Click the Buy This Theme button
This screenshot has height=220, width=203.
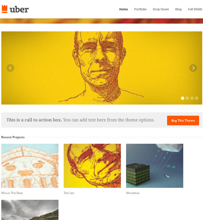click(x=183, y=121)
